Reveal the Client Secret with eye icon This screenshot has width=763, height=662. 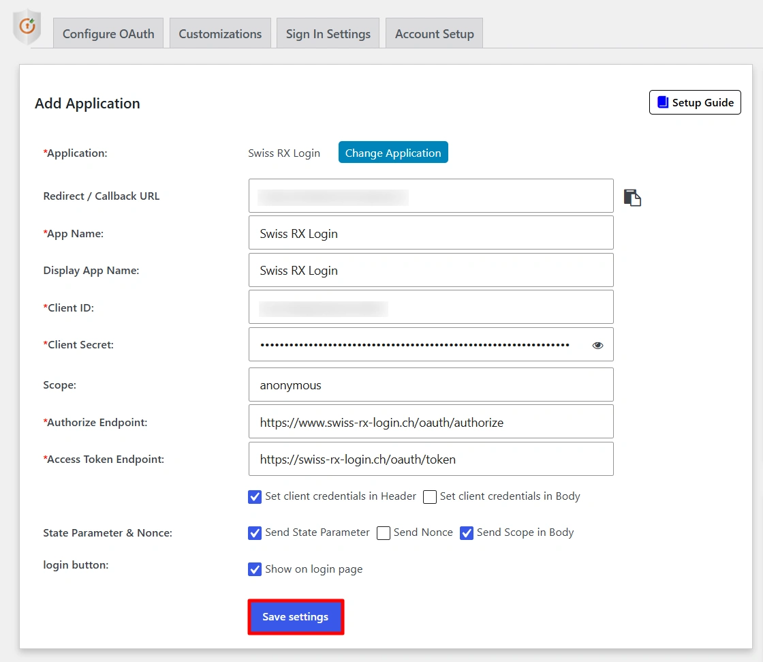click(x=597, y=346)
